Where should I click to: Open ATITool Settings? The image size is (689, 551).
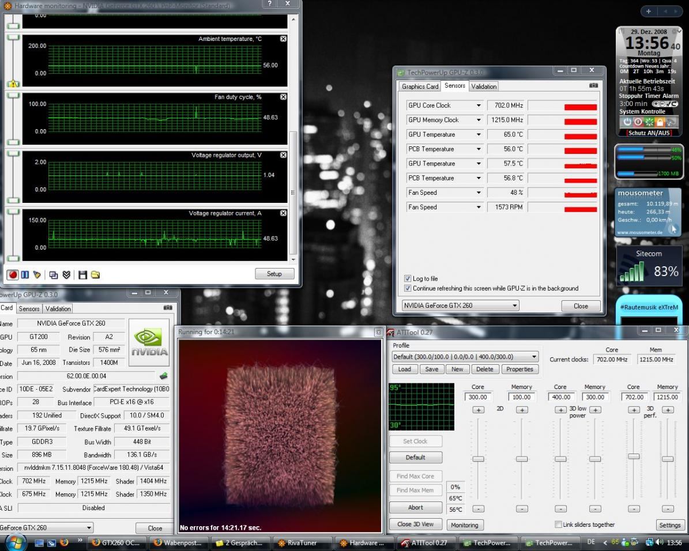669,525
